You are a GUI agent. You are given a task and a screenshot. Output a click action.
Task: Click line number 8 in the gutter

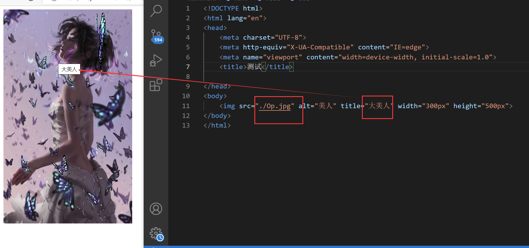188,76
